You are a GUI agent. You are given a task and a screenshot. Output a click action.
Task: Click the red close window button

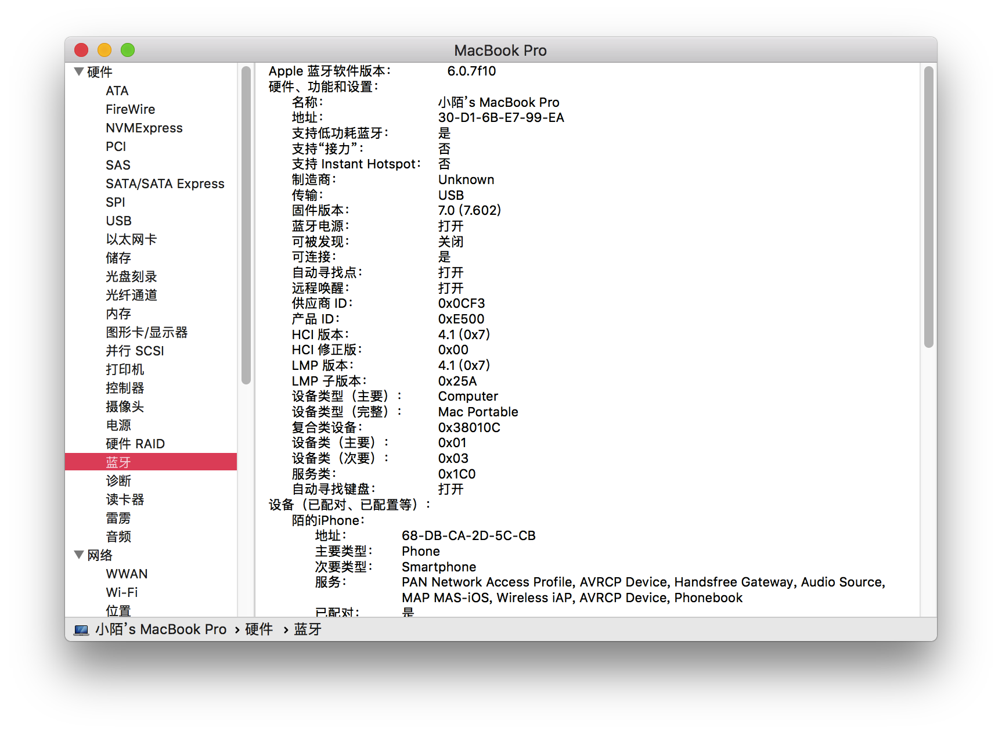81,50
